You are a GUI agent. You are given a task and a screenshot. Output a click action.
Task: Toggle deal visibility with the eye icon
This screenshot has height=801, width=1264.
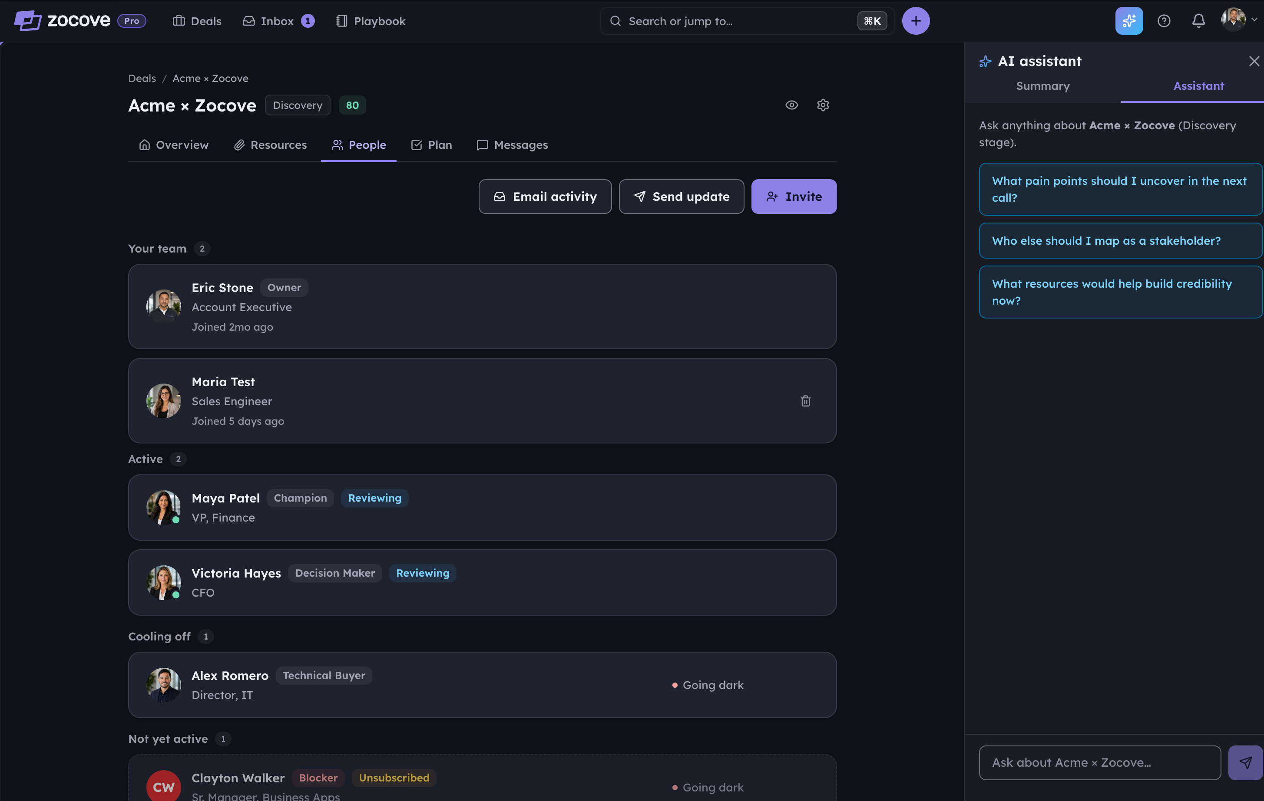[791, 105]
